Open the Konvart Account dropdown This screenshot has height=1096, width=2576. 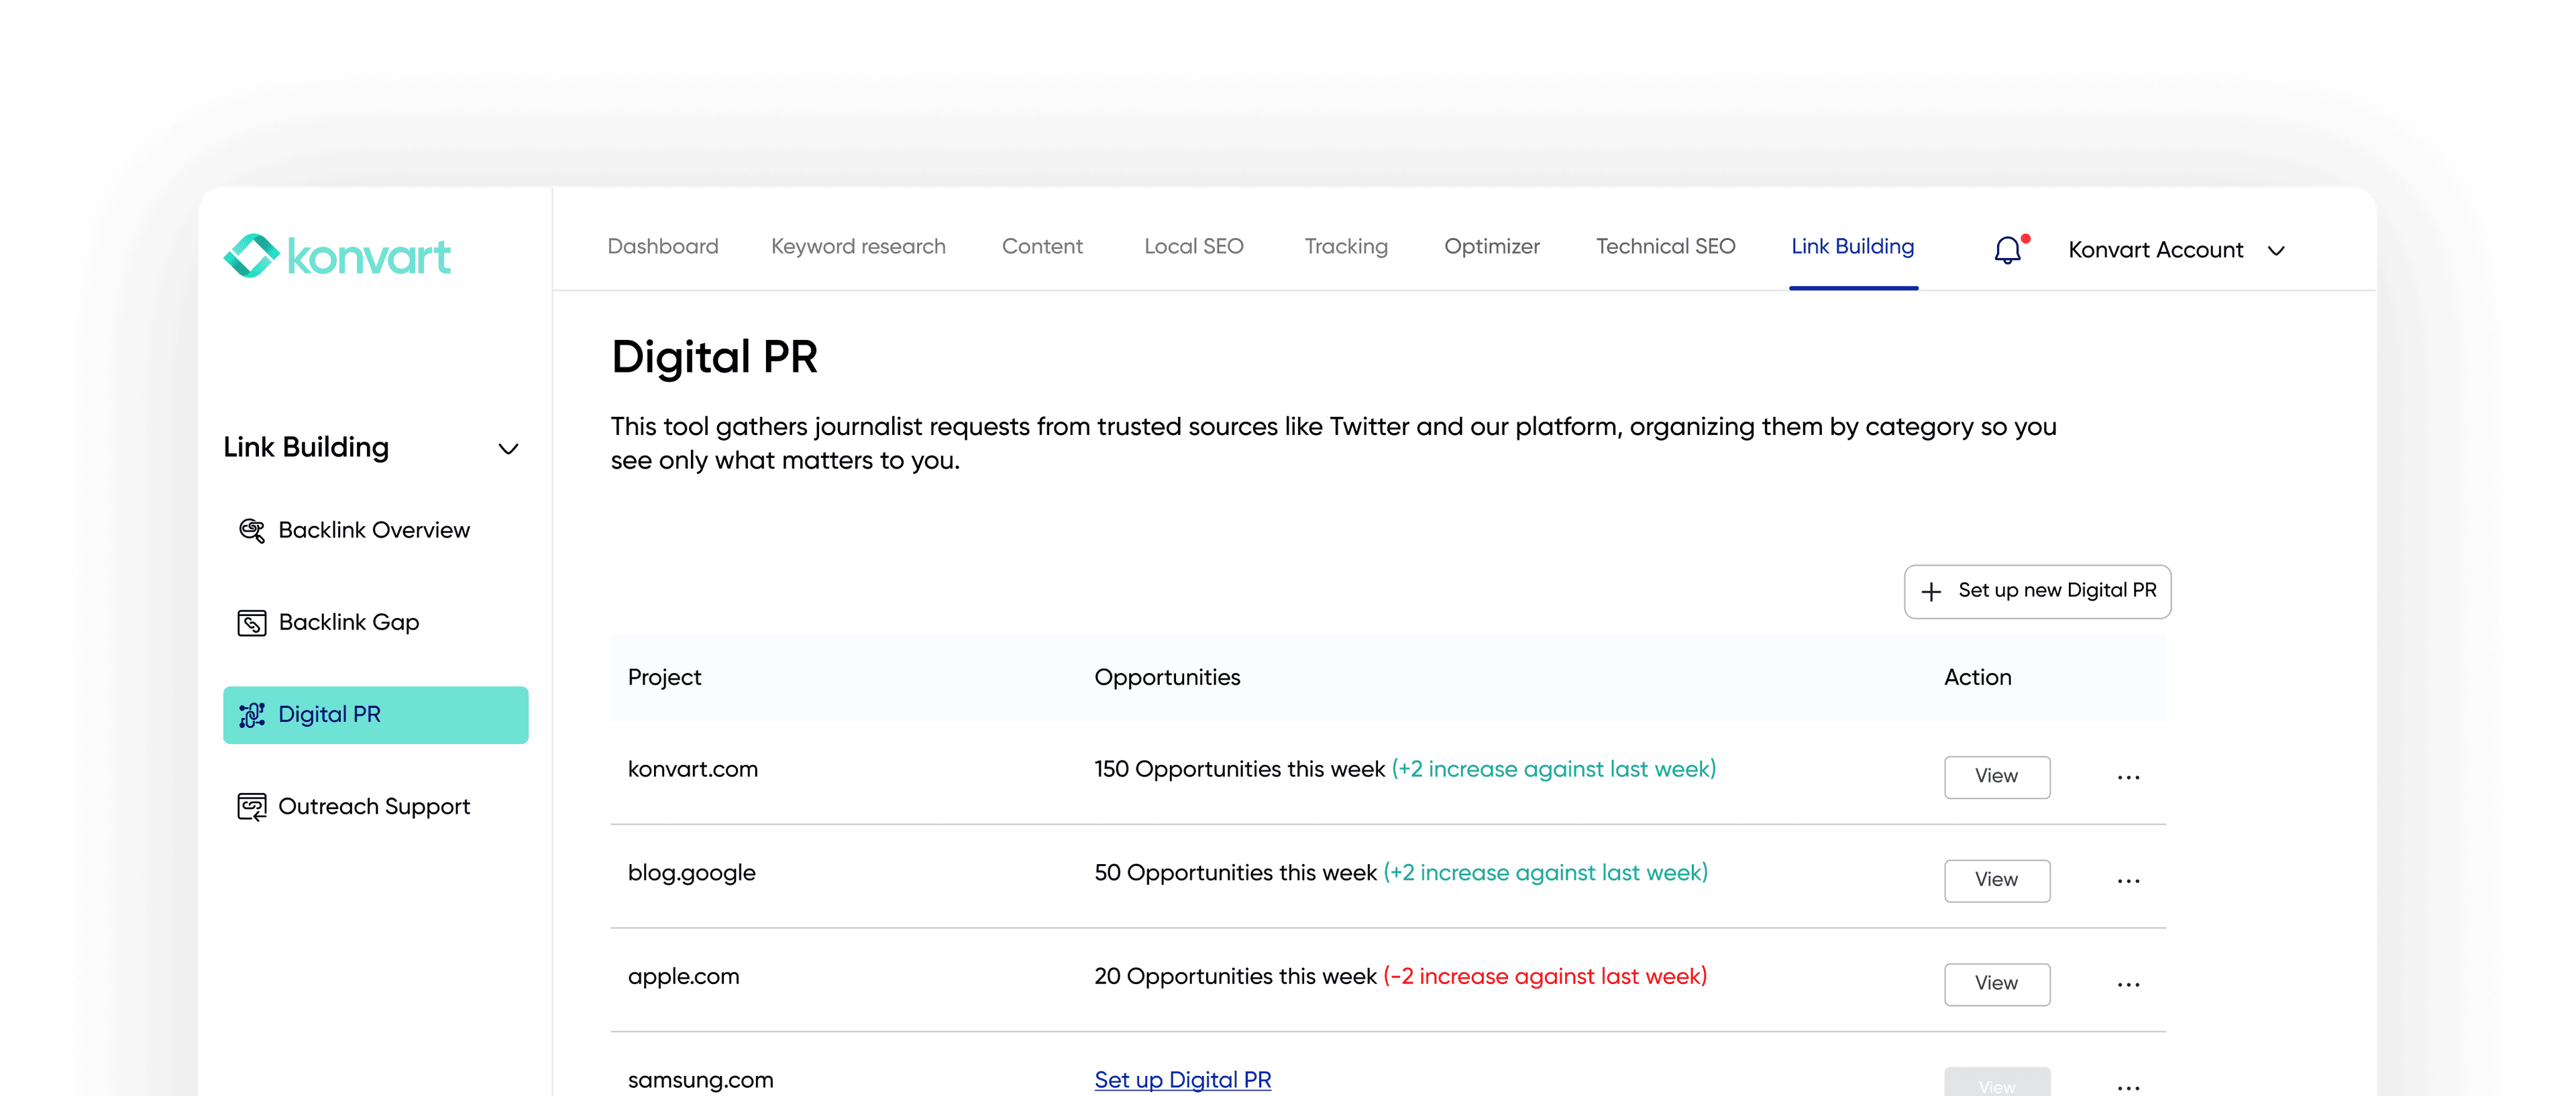[x=2276, y=251]
